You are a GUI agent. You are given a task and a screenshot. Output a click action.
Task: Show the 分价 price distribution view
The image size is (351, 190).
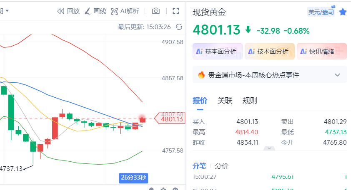click(x=221, y=166)
